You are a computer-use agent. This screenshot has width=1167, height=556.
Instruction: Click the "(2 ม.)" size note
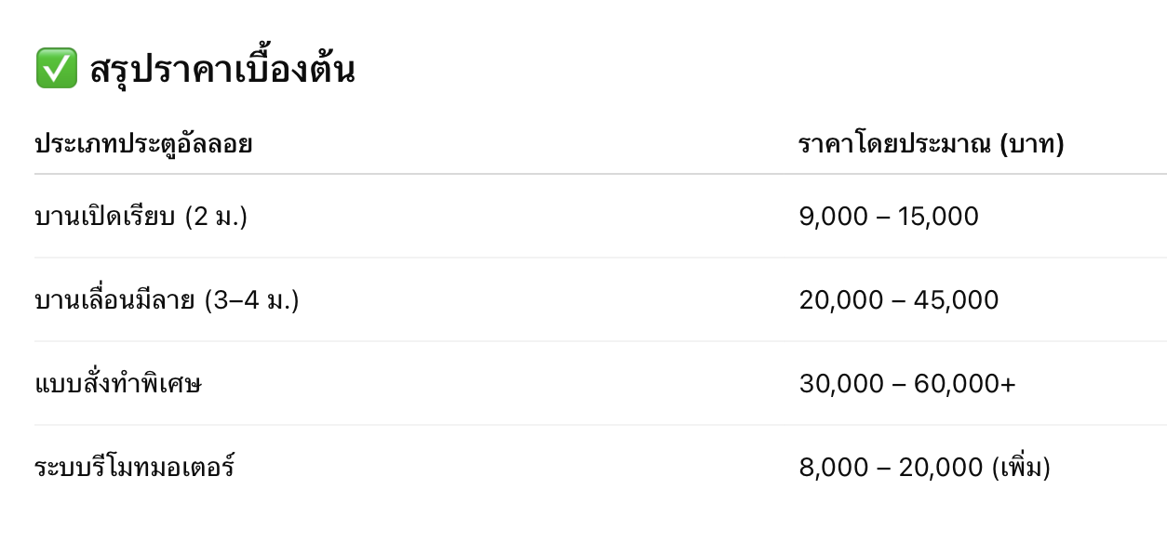point(216,217)
